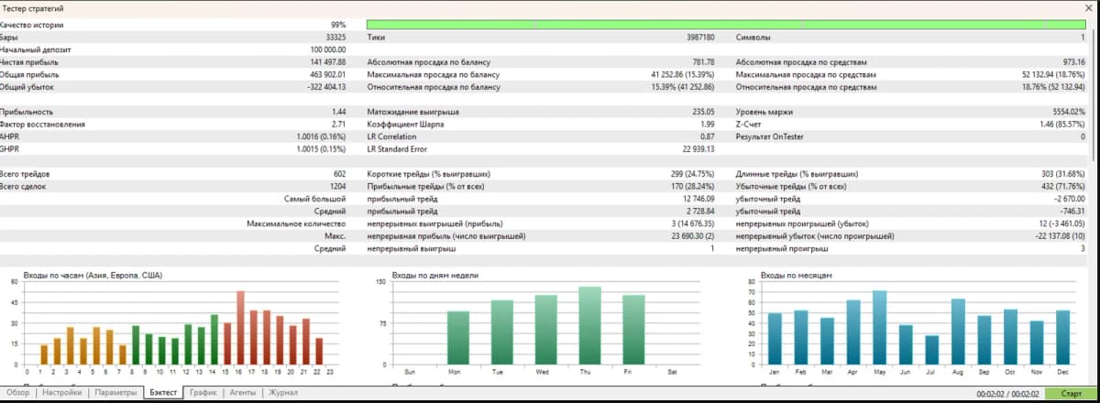Click the Thu bar in weekday chart
Viewport: 1100px width, 403px height.
[x=589, y=325]
